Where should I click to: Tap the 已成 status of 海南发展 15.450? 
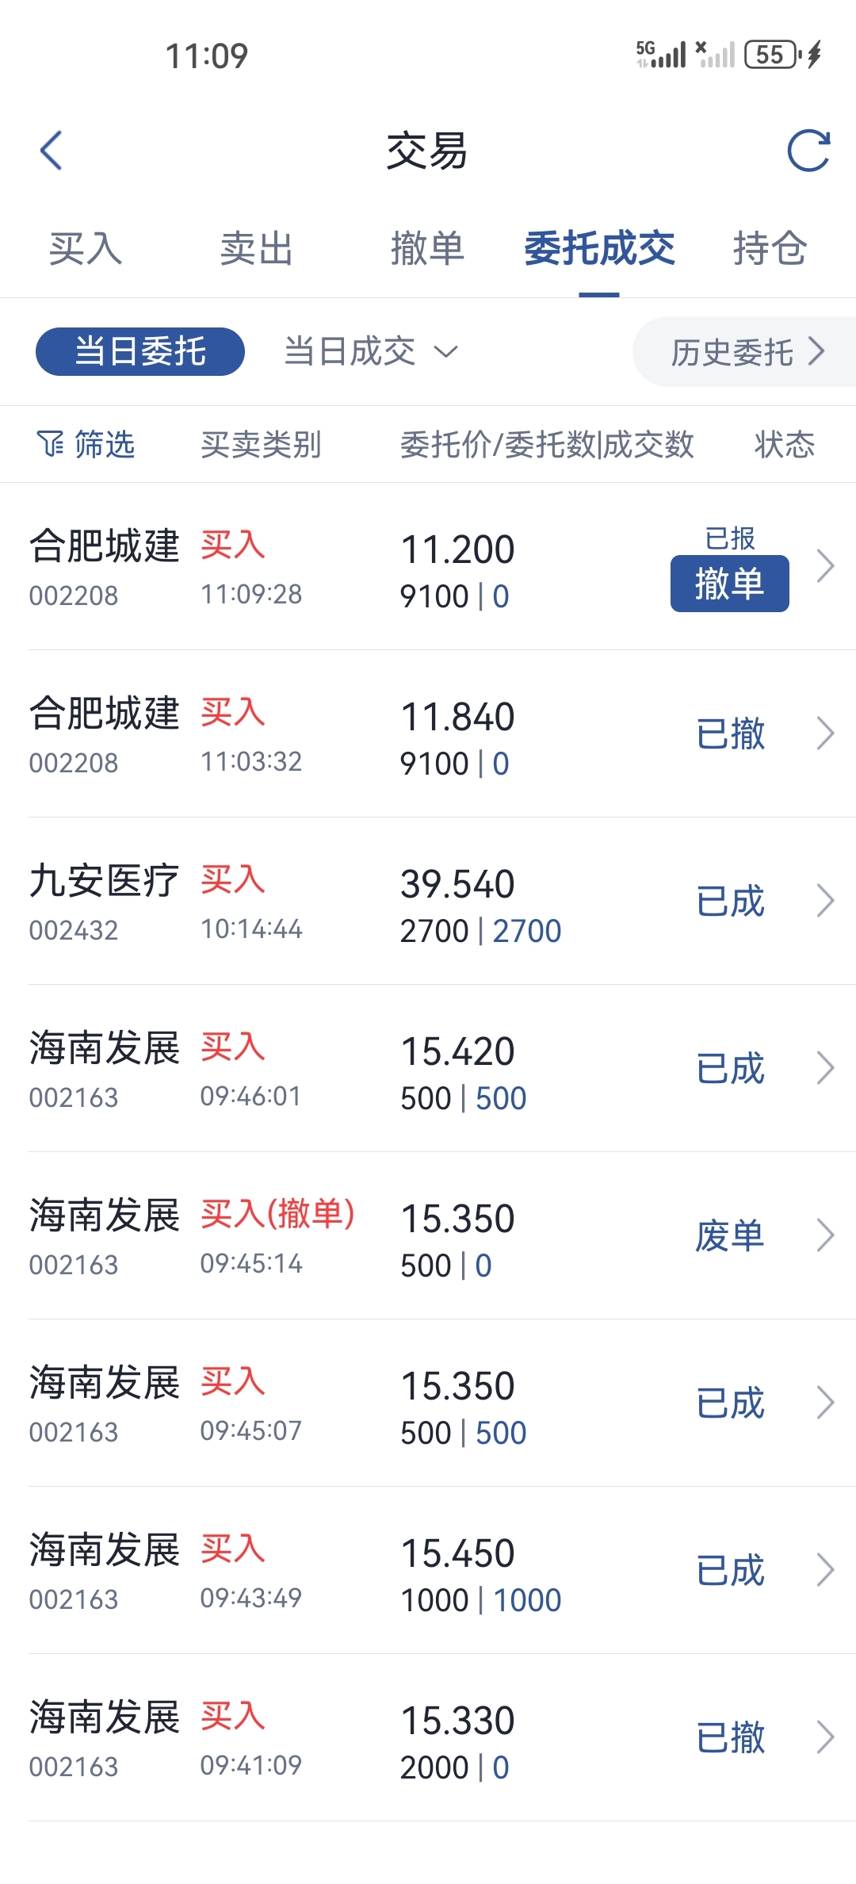[730, 1571]
